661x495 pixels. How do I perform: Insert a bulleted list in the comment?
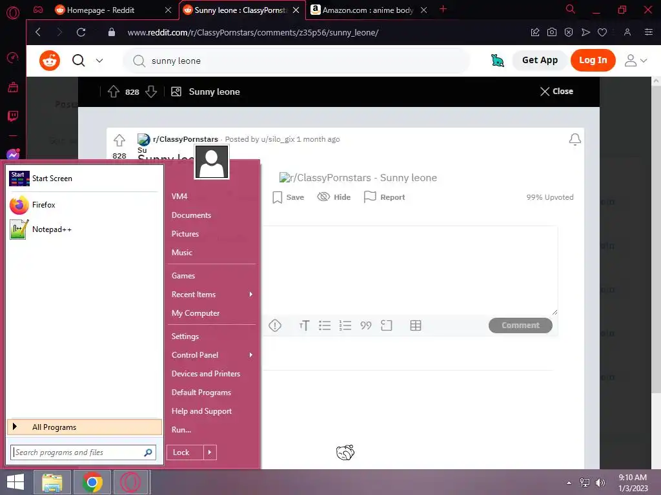(x=325, y=325)
